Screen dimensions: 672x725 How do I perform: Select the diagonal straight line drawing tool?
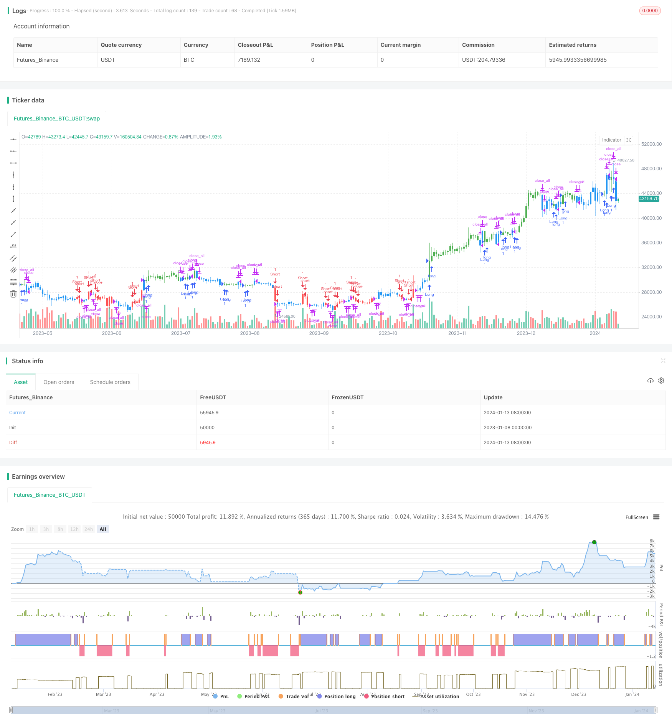coord(13,211)
